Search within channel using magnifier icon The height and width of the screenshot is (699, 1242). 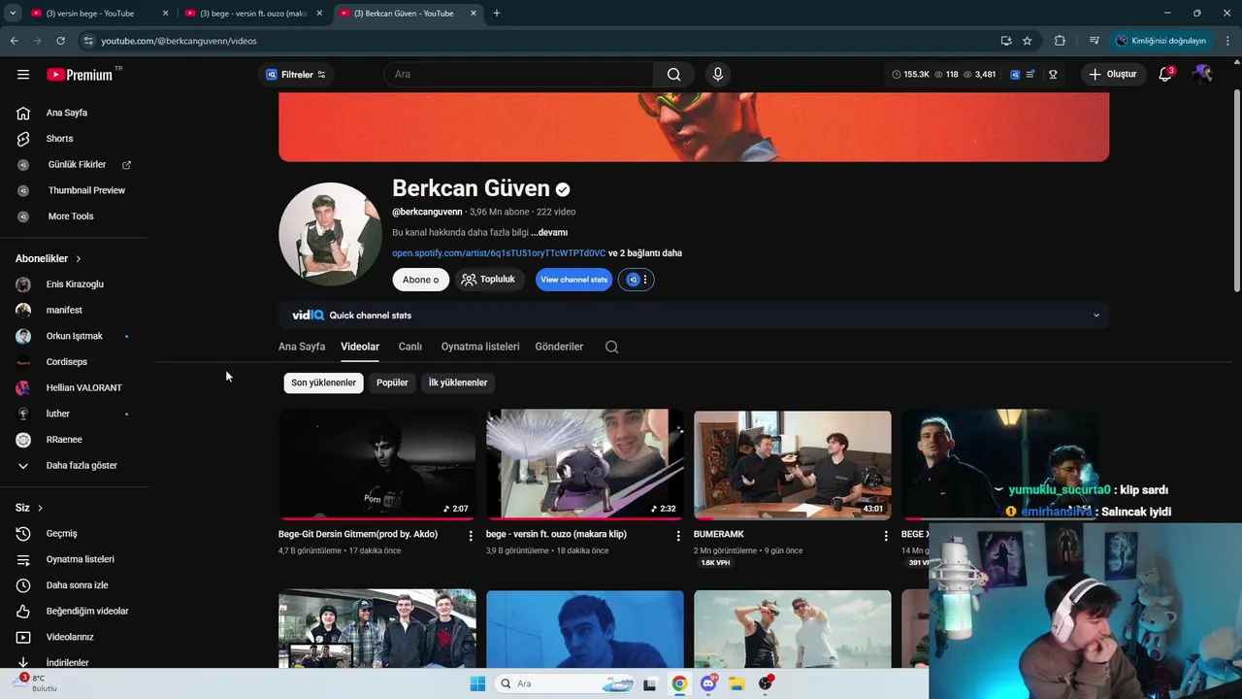(611, 347)
